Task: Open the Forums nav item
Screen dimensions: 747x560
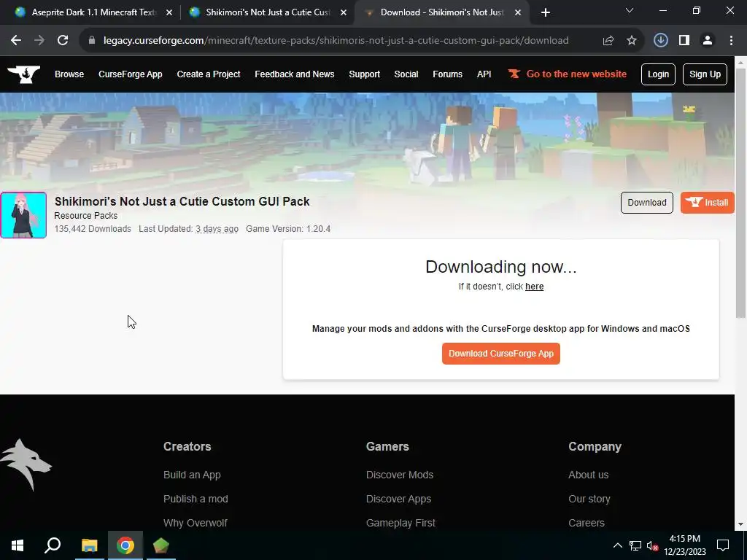Action: pyautogui.click(x=447, y=74)
